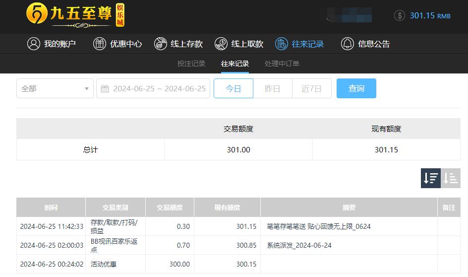Image resolution: width=468 pixels, height=277 pixels.
Task: Toggle ascending sort order button
Action: [451, 178]
